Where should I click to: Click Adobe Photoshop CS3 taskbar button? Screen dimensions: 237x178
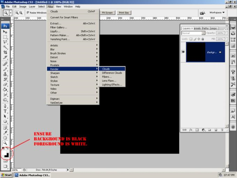pos(32,175)
